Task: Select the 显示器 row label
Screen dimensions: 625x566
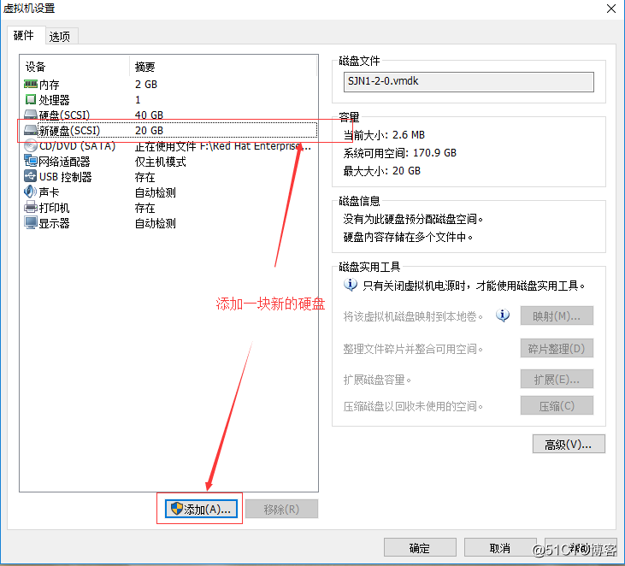Action: pyautogui.click(x=54, y=223)
